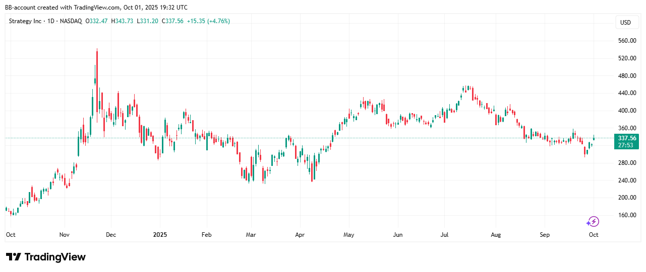Image resolution: width=646 pixels, height=272 pixels.
Task: Click the close value C337.56 in legend
Action: click(173, 21)
